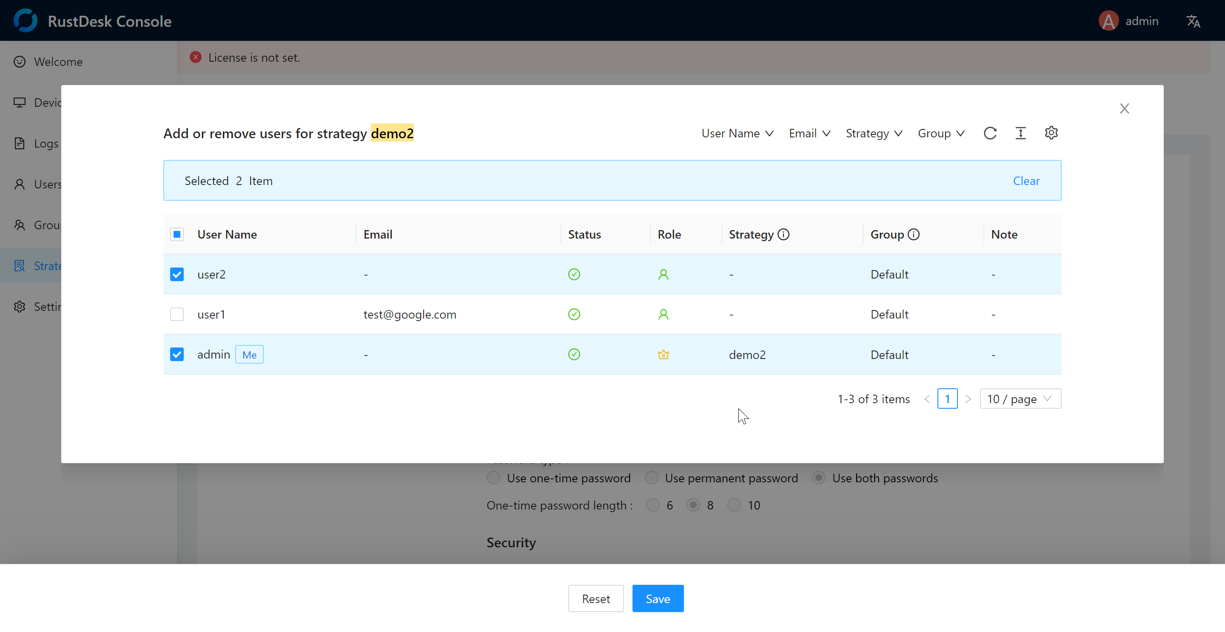
Task: Click the language translation icon in the header
Action: pyautogui.click(x=1193, y=21)
